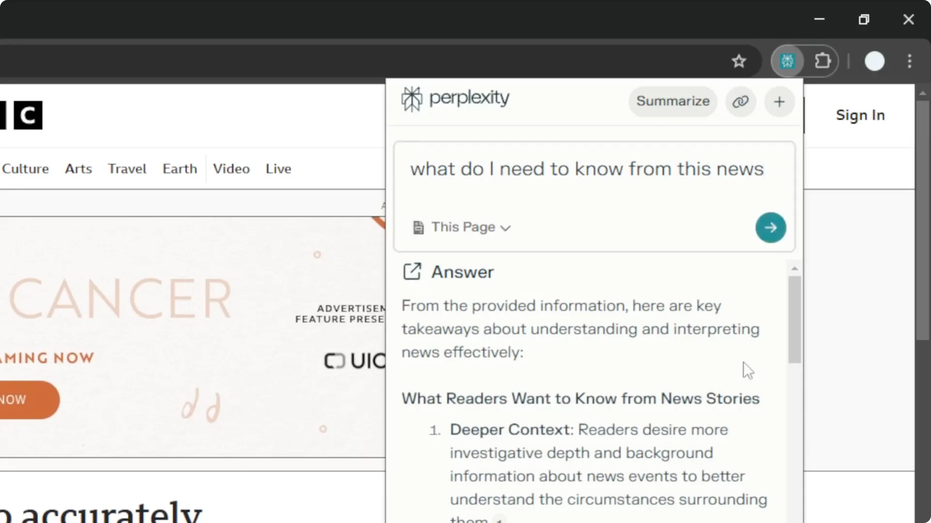Click the Perplexity logo icon

pos(411,98)
